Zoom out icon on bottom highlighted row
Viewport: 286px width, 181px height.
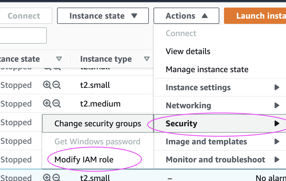point(56,177)
